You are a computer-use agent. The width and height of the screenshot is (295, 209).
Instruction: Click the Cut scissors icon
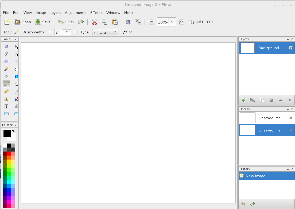tap(94, 22)
